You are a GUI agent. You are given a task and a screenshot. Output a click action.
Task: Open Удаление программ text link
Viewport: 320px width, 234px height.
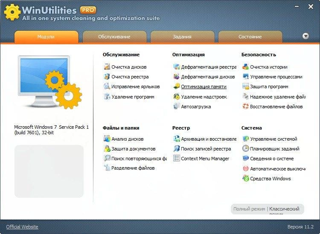pos(133,97)
